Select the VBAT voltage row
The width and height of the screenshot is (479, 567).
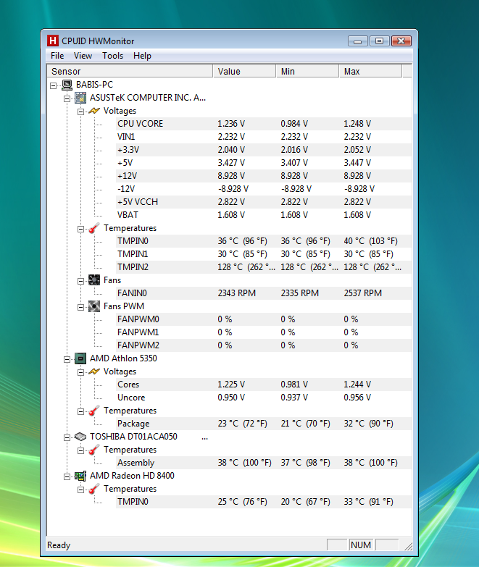264,215
